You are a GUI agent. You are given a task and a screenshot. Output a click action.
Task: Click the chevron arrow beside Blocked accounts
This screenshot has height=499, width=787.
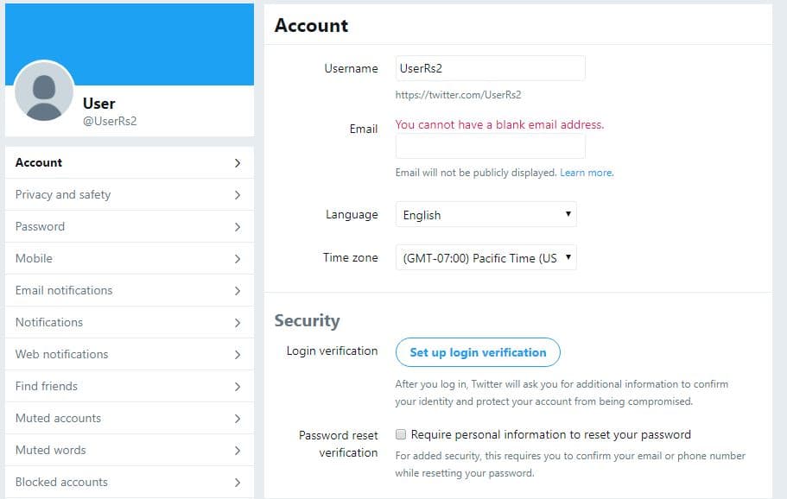click(x=238, y=483)
